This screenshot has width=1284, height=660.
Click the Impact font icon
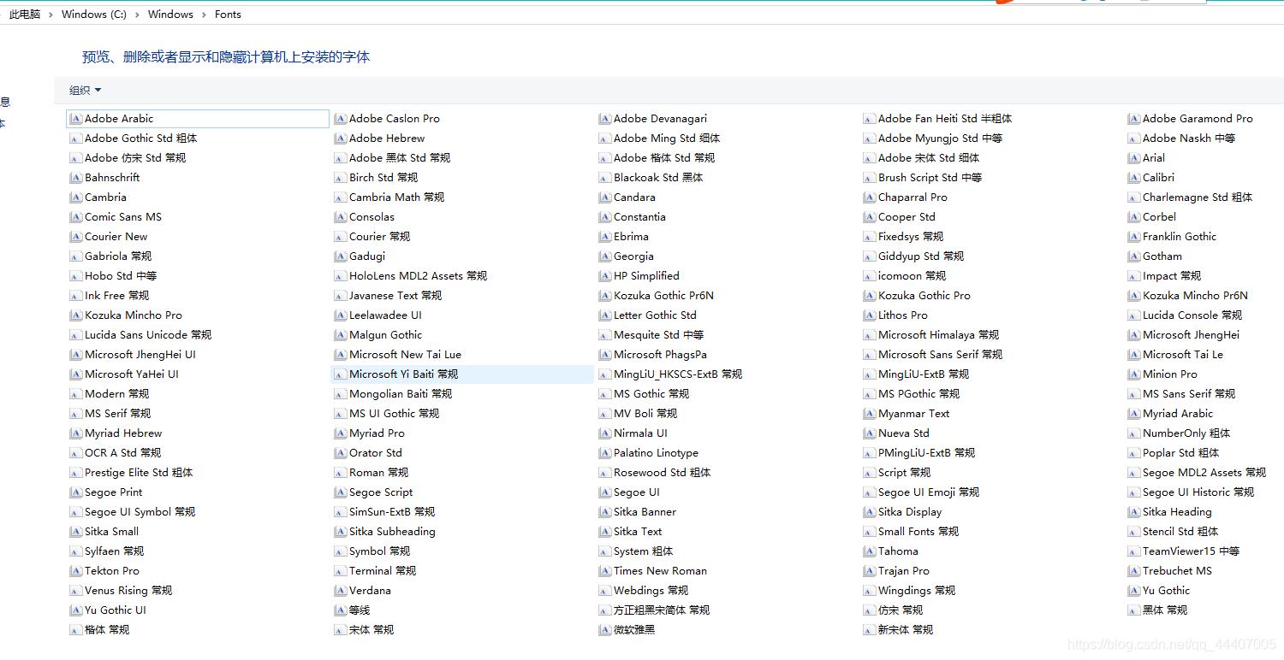pyautogui.click(x=1133, y=276)
